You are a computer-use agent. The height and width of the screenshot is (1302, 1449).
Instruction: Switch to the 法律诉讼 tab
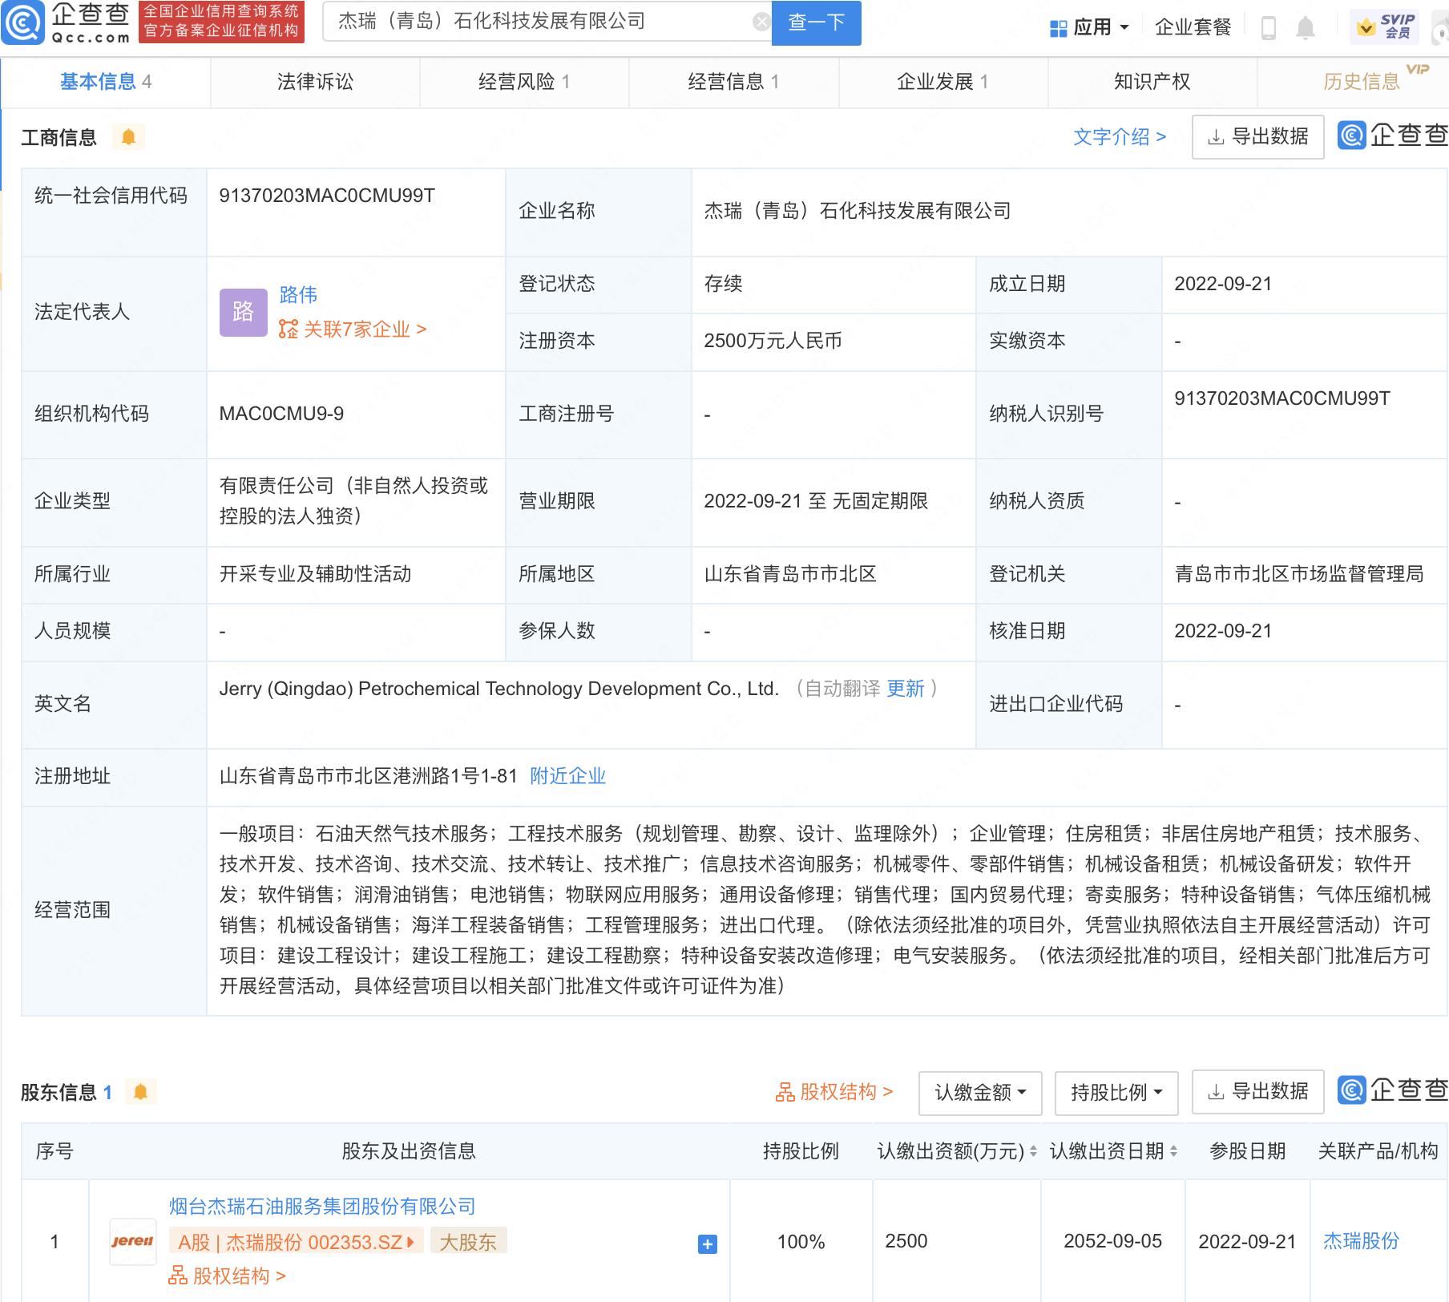coord(315,82)
